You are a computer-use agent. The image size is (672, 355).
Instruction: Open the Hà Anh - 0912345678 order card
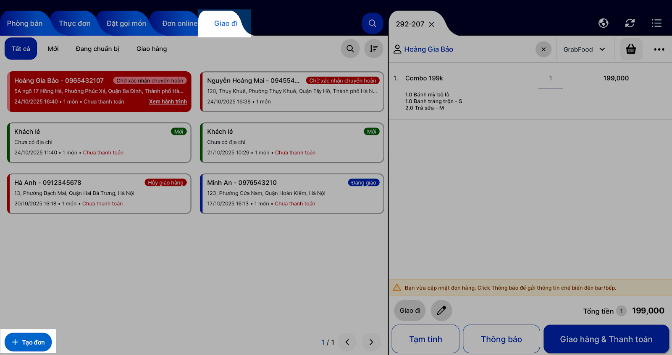pyautogui.click(x=99, y=194)
